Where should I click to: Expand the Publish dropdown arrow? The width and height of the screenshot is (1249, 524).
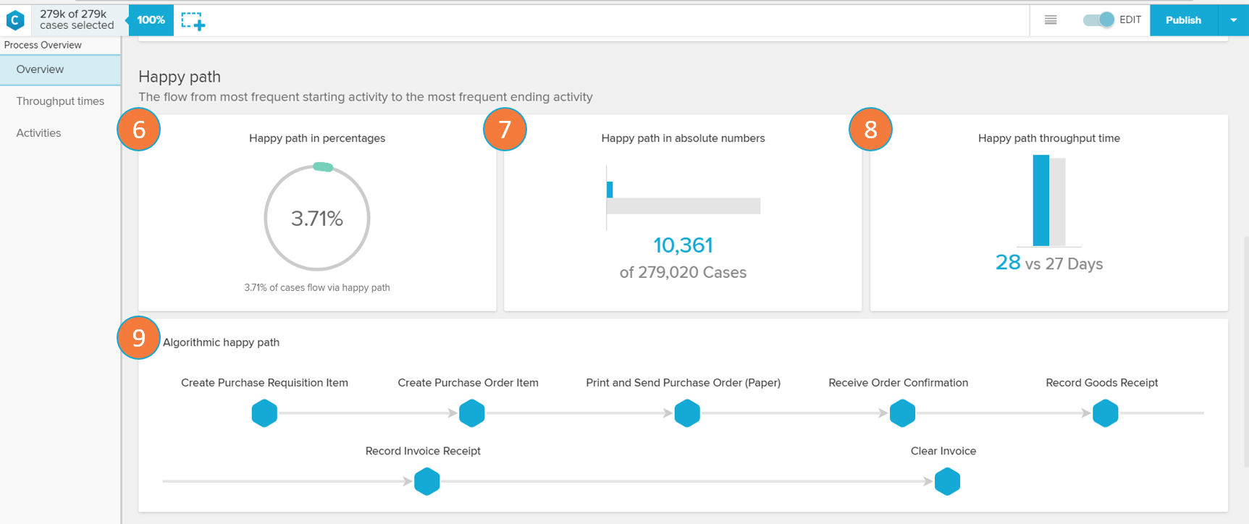[x=1233, y=20]
